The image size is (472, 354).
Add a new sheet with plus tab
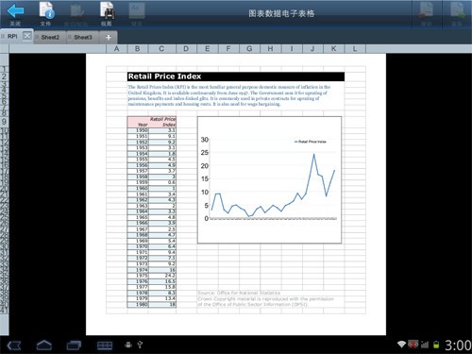tap(109, 37)
